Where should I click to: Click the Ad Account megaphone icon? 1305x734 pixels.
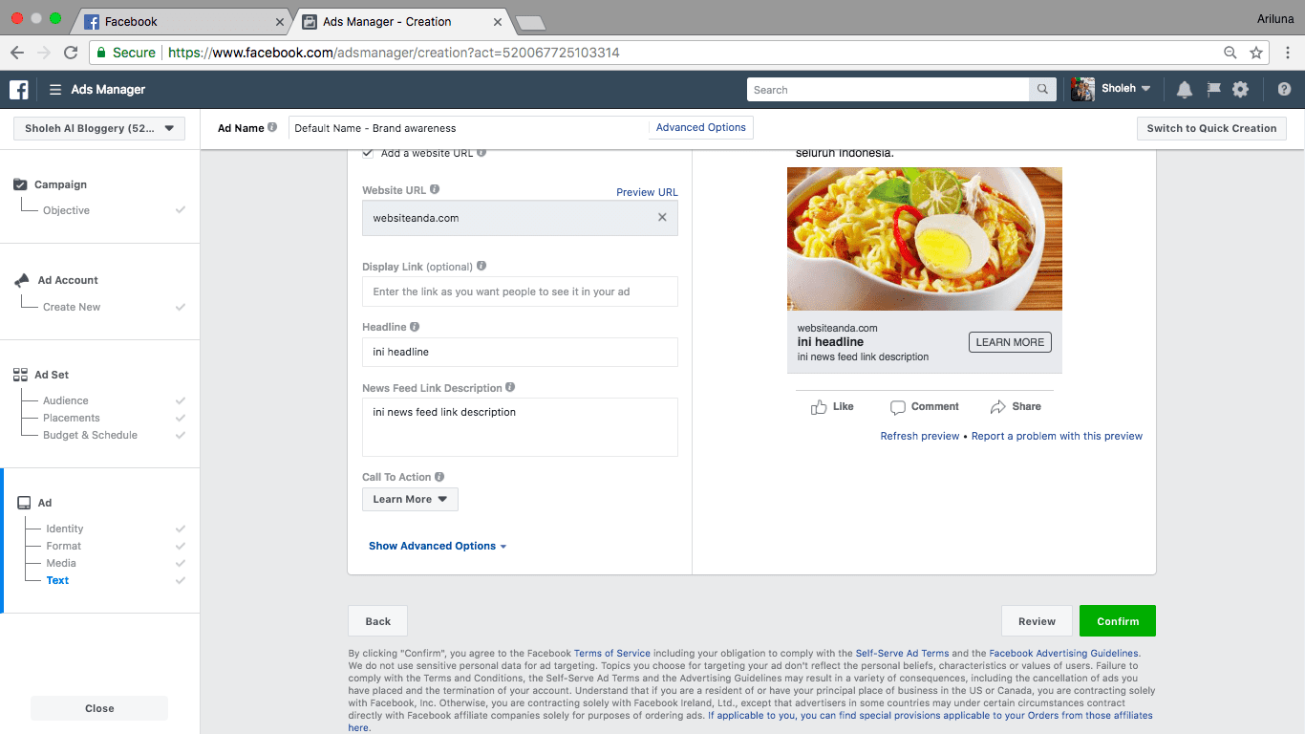(21, 279)
